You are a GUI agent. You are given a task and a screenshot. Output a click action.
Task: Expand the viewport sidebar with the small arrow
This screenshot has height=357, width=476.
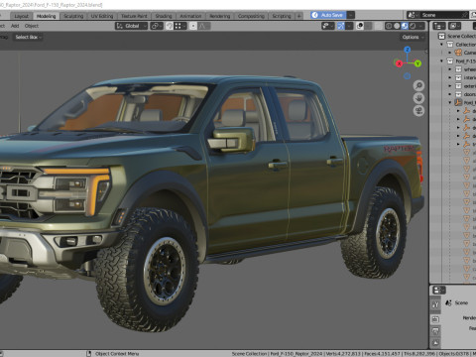click(426, 52)
